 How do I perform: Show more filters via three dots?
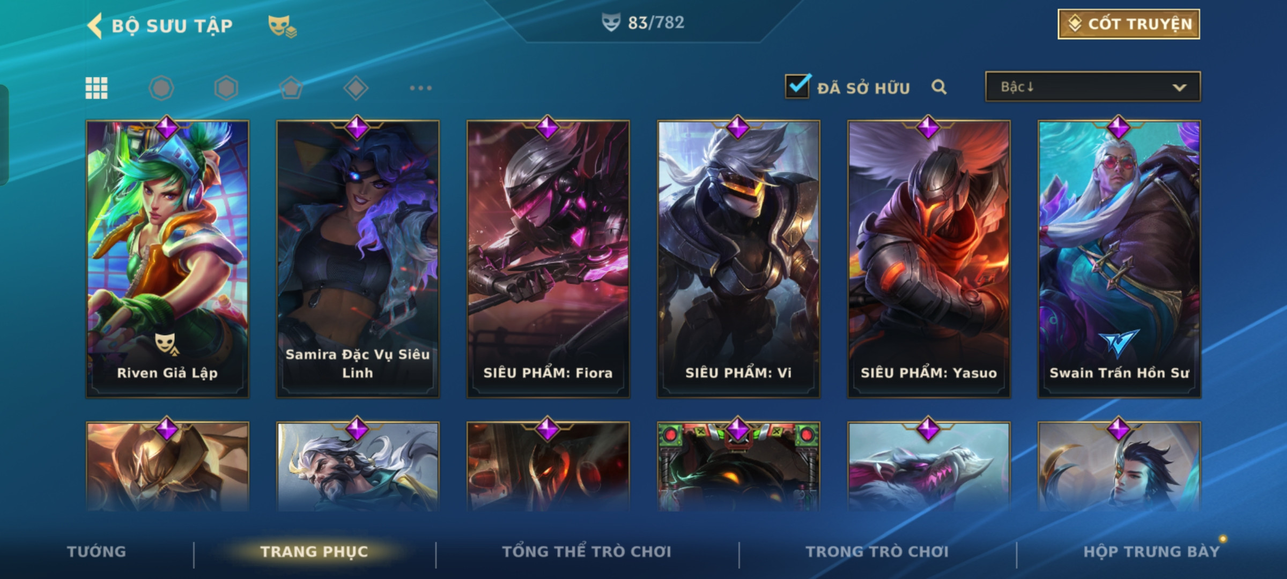421,88
